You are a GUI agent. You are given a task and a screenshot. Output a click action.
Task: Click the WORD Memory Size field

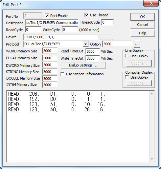(x=50, y=51)
